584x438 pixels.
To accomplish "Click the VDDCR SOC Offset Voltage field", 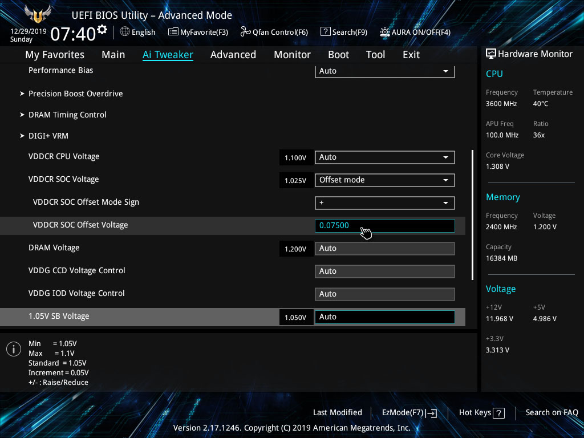I will pos(385,226).
